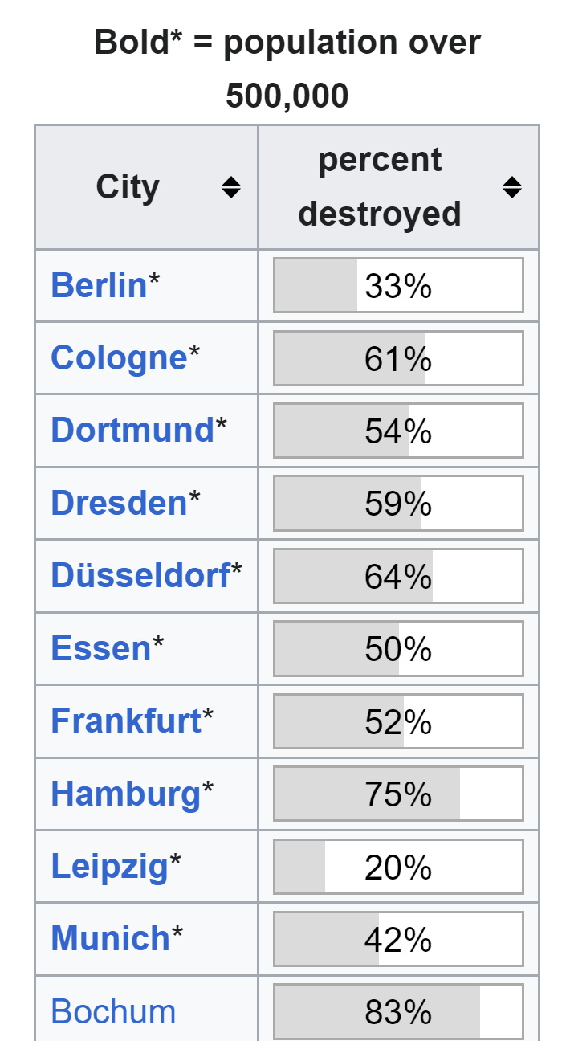Visit the Essen city link

pos(100,648)
